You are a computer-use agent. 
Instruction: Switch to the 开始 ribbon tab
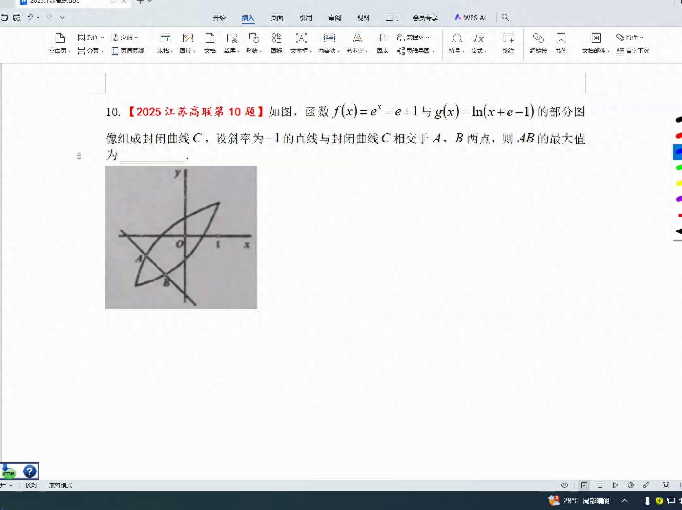pos(220,17)
